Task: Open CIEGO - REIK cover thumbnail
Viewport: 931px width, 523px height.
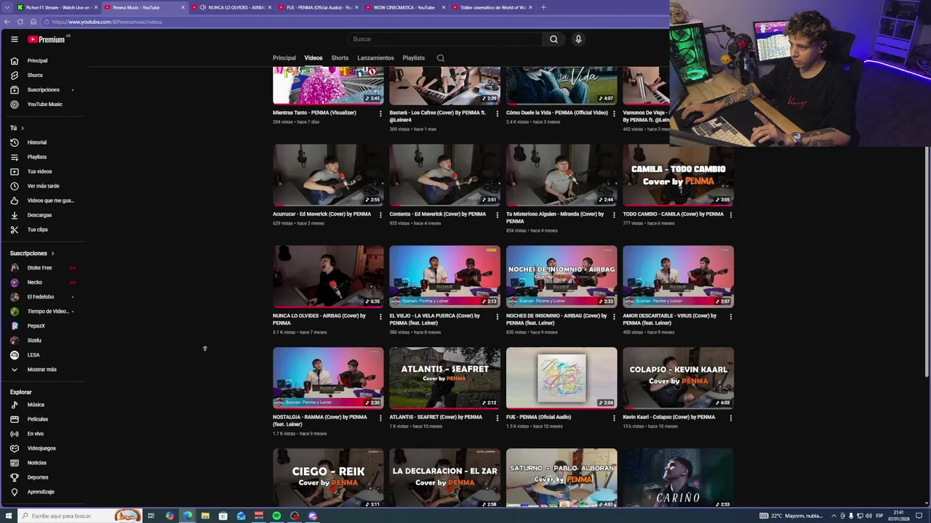Action: coord(328,478)
